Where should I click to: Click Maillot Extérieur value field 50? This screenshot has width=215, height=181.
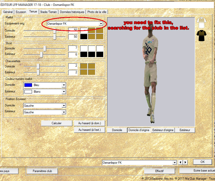pyautogui.click(x=73, y=37)
